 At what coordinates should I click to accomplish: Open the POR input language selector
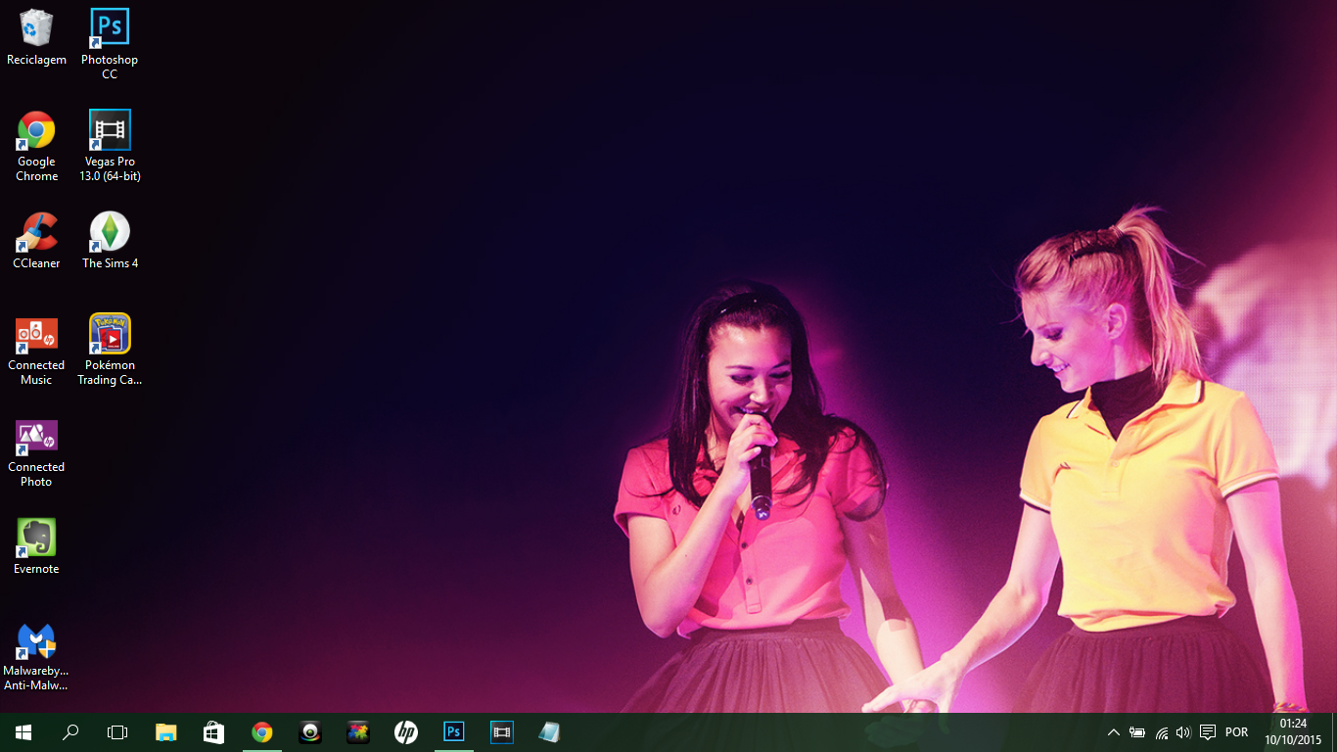point(1236,732)
